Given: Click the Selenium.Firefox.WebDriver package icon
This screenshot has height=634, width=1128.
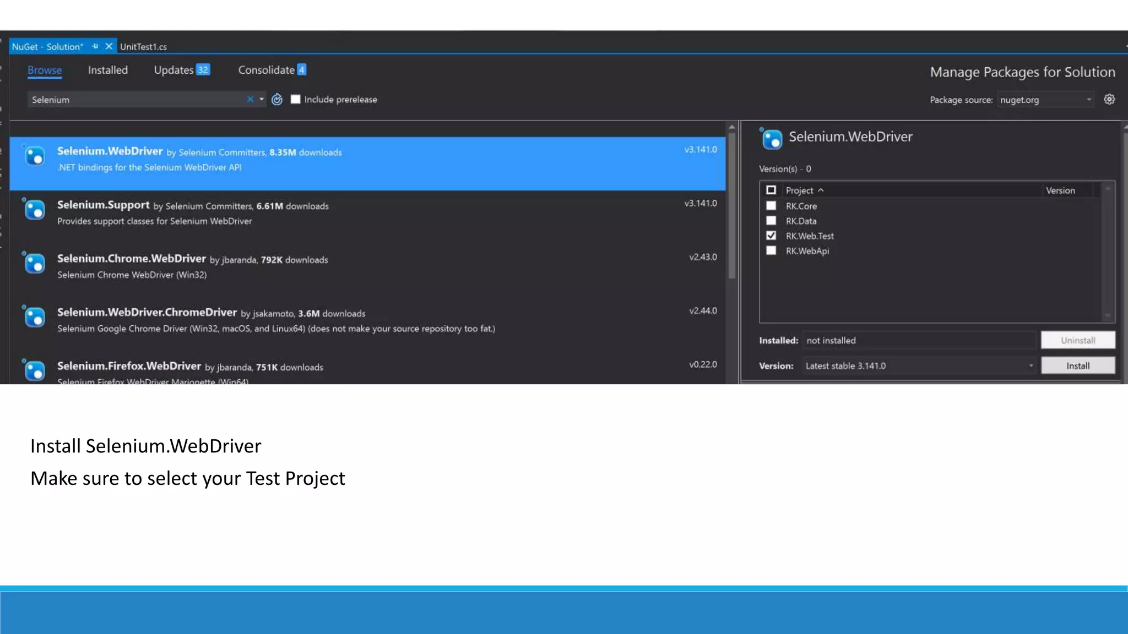Looking at the screenshot, I should click(x=34, y=370).
